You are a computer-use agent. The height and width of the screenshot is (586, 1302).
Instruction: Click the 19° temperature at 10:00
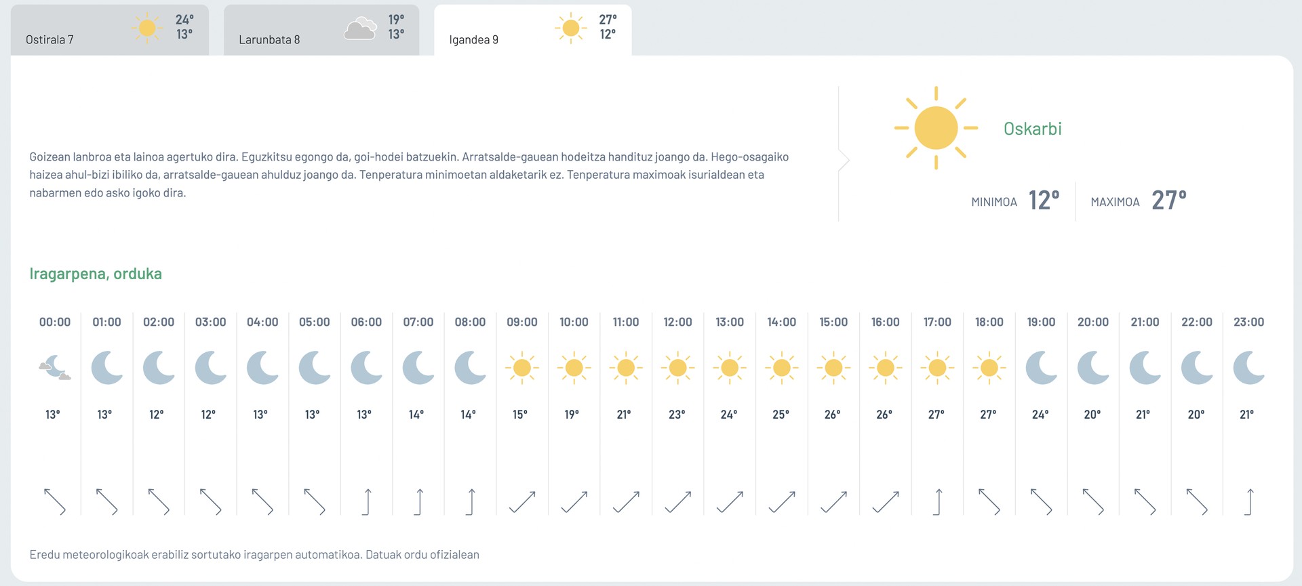pyautogui.click(x=572, y=415)
